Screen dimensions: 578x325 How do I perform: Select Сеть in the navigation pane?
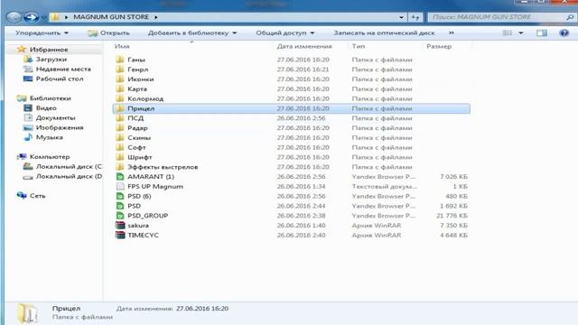[37, 196]
